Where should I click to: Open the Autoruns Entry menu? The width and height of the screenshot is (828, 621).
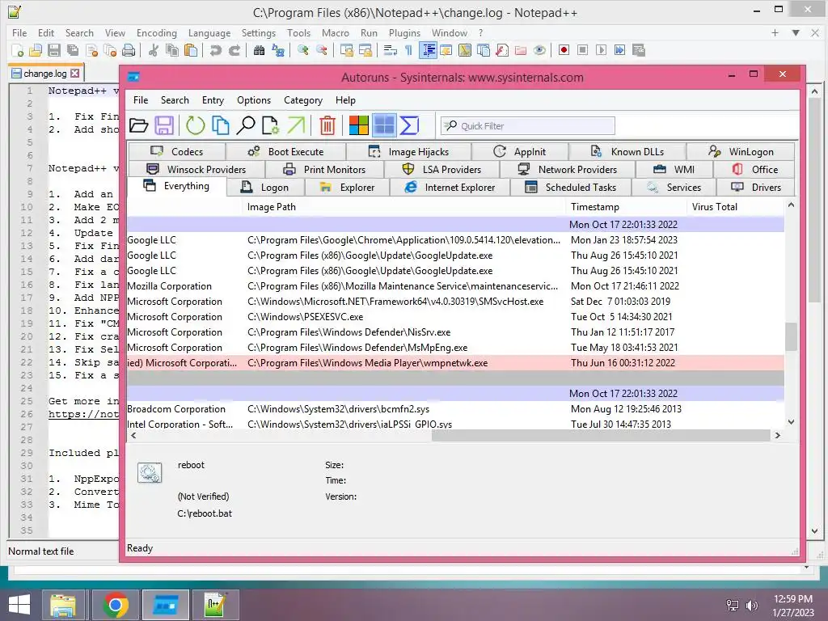pyautogui.click(x=213, y=100)
